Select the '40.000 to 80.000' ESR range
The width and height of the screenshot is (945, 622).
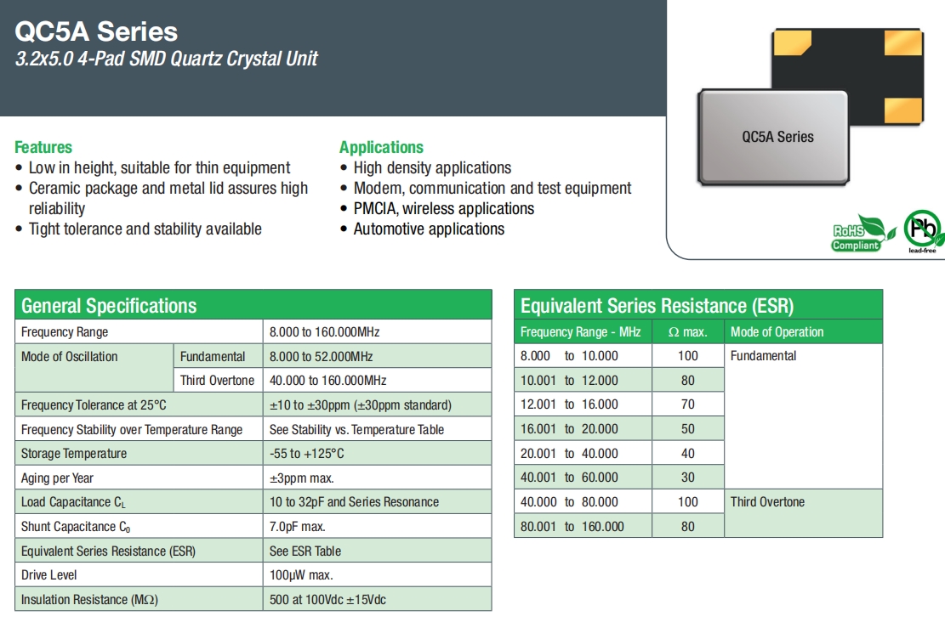570,502
